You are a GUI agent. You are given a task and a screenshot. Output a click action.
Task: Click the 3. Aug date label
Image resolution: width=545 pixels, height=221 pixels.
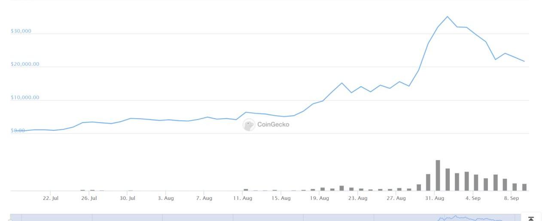[166, 198]
